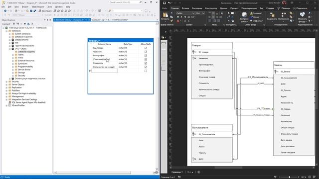Image resolution: width=319 pixels, height=179 pixels.
Task: Click the Линия line button
Action: [x=255, y=17]
